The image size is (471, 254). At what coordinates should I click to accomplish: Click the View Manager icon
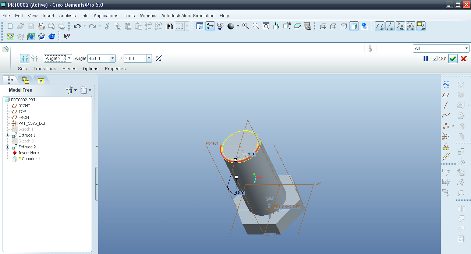(x=308, y=26)
